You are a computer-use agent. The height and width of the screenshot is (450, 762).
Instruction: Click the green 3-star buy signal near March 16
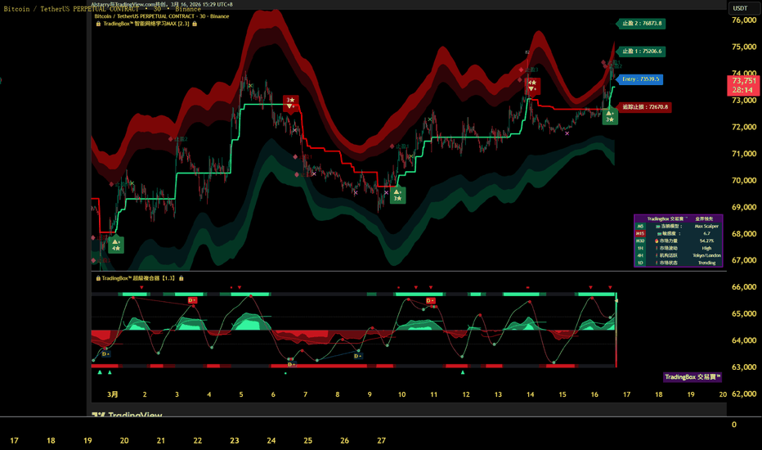tap(610, 117)
